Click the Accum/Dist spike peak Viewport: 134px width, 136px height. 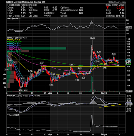tap(92, 116)
